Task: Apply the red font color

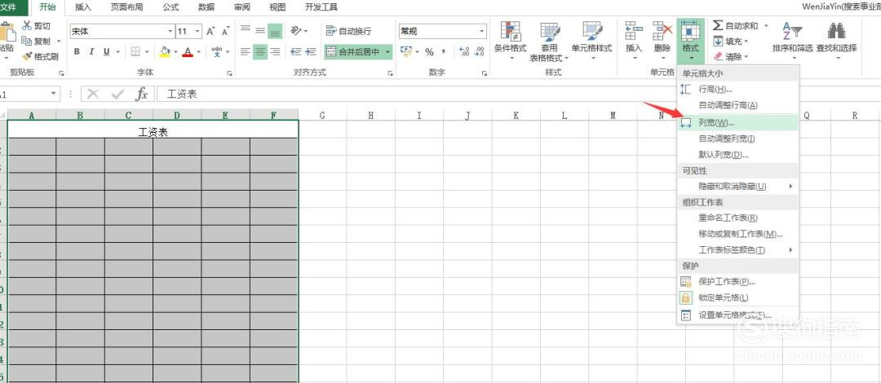Action: tap(188, 51)
